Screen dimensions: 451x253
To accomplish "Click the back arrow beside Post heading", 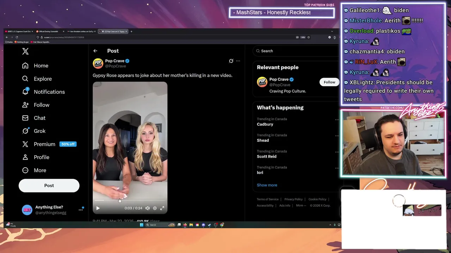I will point(95,51).
